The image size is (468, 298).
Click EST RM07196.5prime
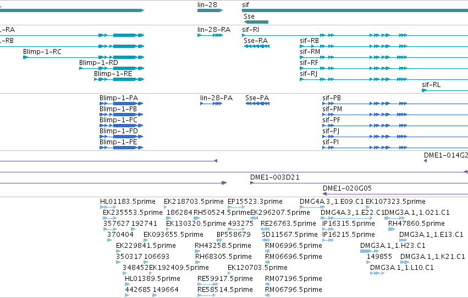click(x=294, y=279)
